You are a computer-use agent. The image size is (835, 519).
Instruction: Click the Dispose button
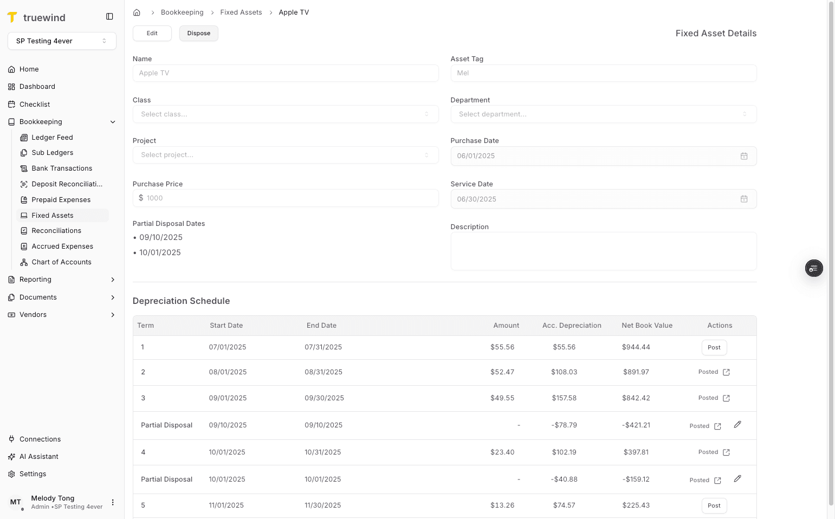[198, 33]
